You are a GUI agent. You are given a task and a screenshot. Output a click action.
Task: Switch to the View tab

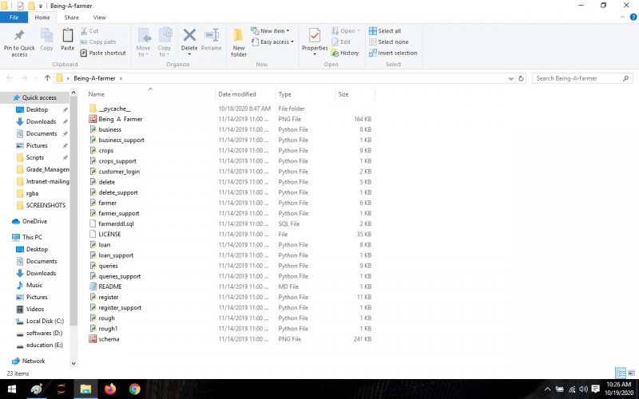click(99, 18)
